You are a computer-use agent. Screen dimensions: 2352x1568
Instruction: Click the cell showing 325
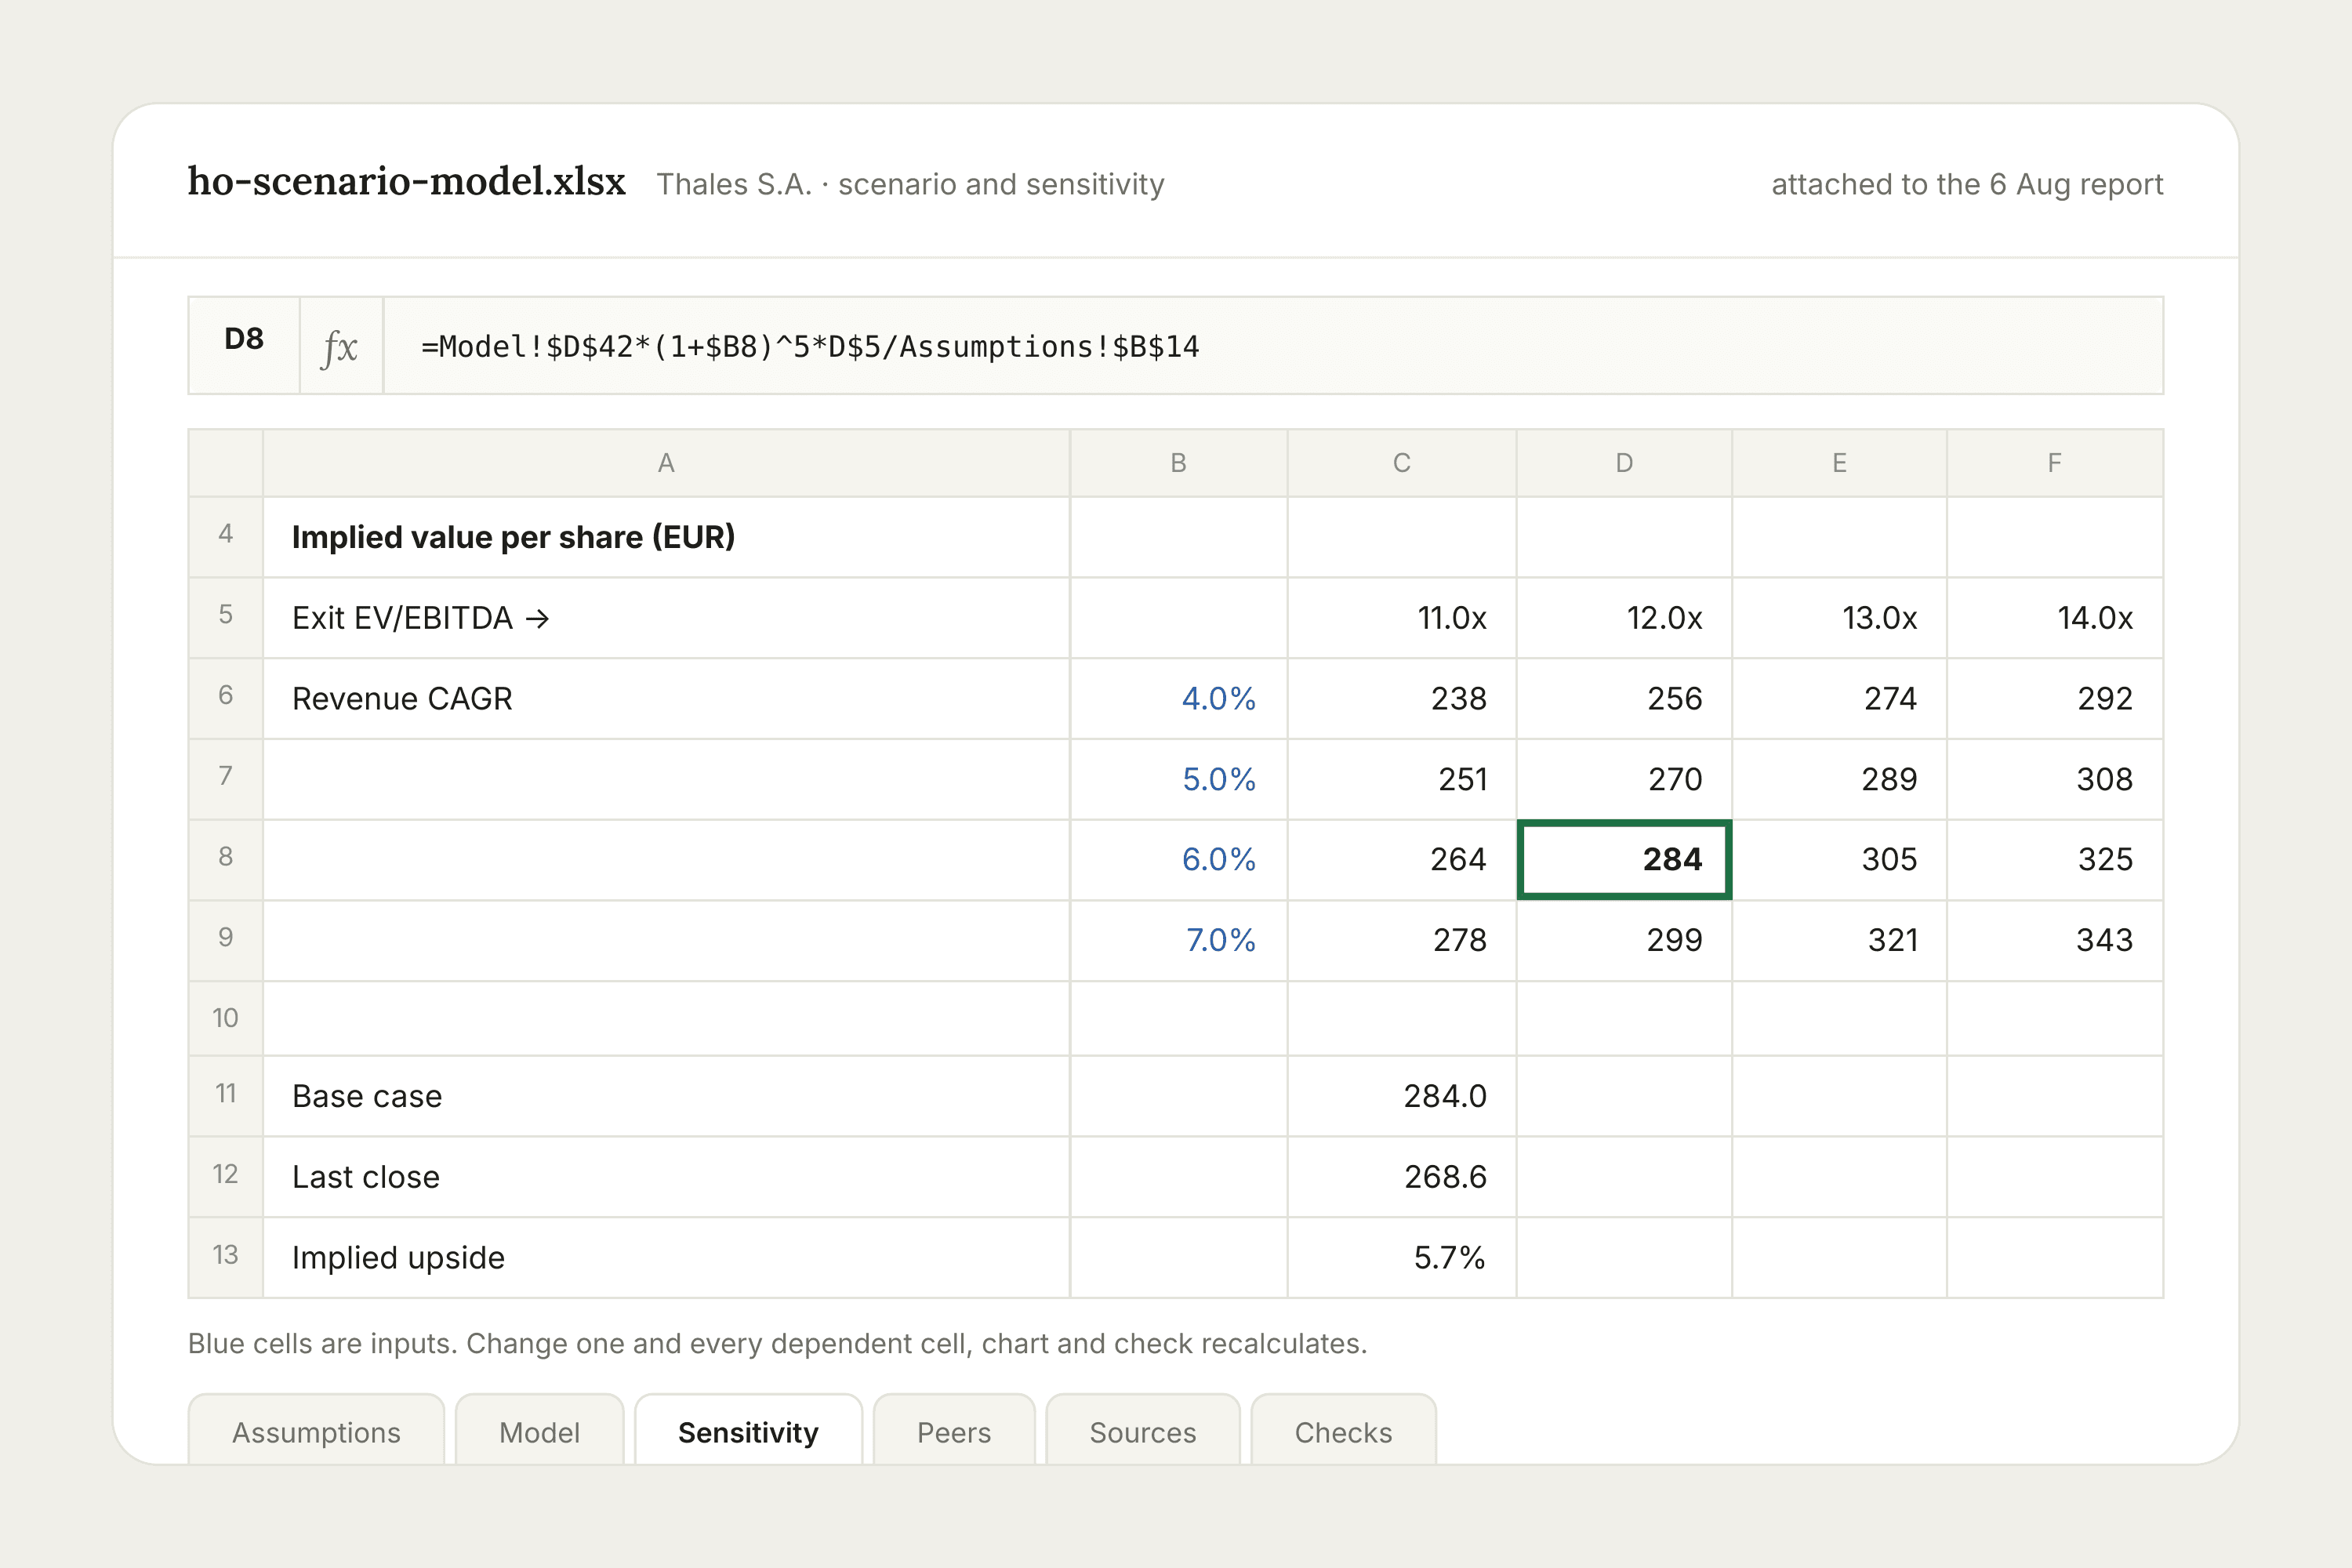tap(2055, 860)
